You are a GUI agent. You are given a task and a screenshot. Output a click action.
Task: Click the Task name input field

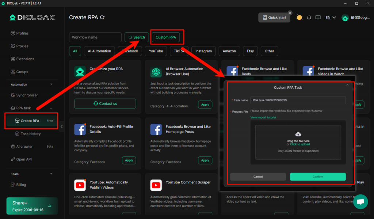(x=298, y=100)
